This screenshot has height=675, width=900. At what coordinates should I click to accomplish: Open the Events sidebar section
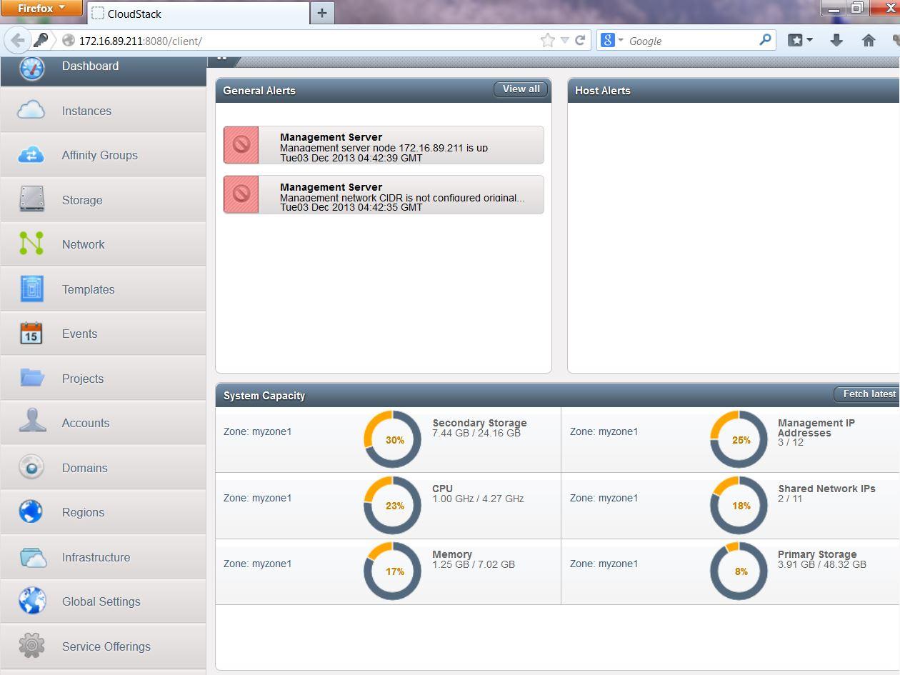103,334
